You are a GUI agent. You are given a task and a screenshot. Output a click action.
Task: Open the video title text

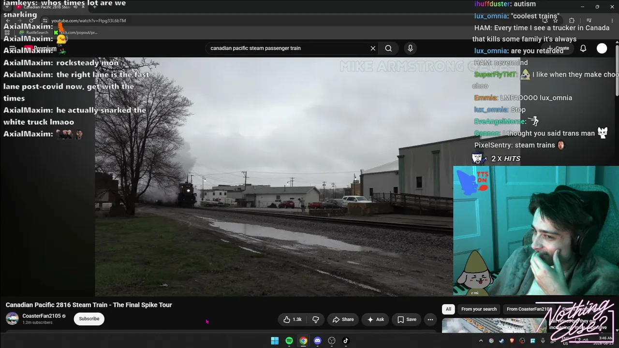(89, 305)
